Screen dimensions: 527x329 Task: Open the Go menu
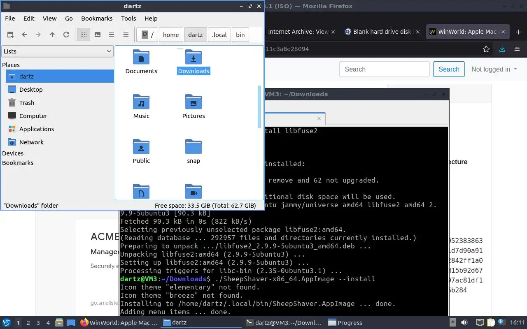click(69, 19)
